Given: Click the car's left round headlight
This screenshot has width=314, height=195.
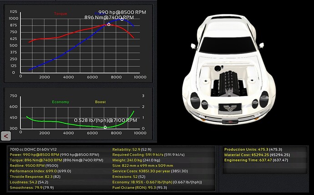Looking at the screenshot, I should [194, 99].
